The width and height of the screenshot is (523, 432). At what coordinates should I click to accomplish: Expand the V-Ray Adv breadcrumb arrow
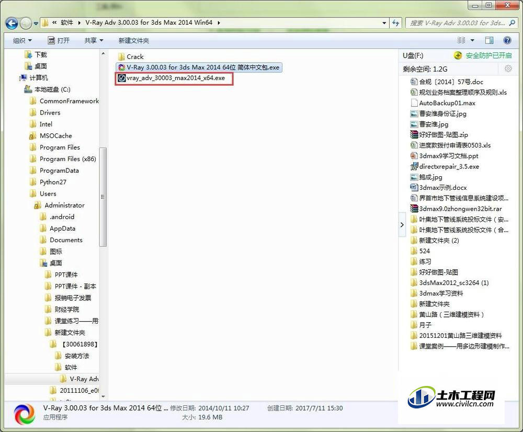[x=219, y=23]
